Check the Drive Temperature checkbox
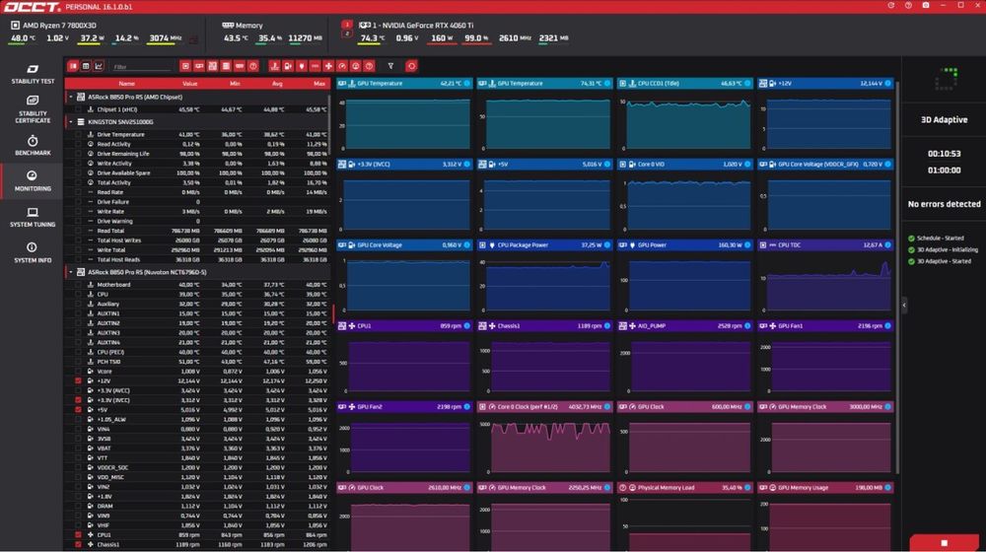The width and height of the screenshot is (986, 552). tap(78, 134)
